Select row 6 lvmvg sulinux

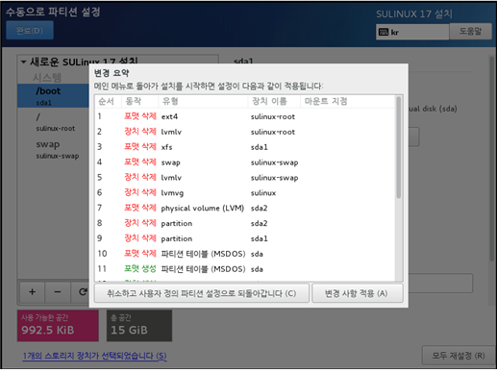coord(245,192)
